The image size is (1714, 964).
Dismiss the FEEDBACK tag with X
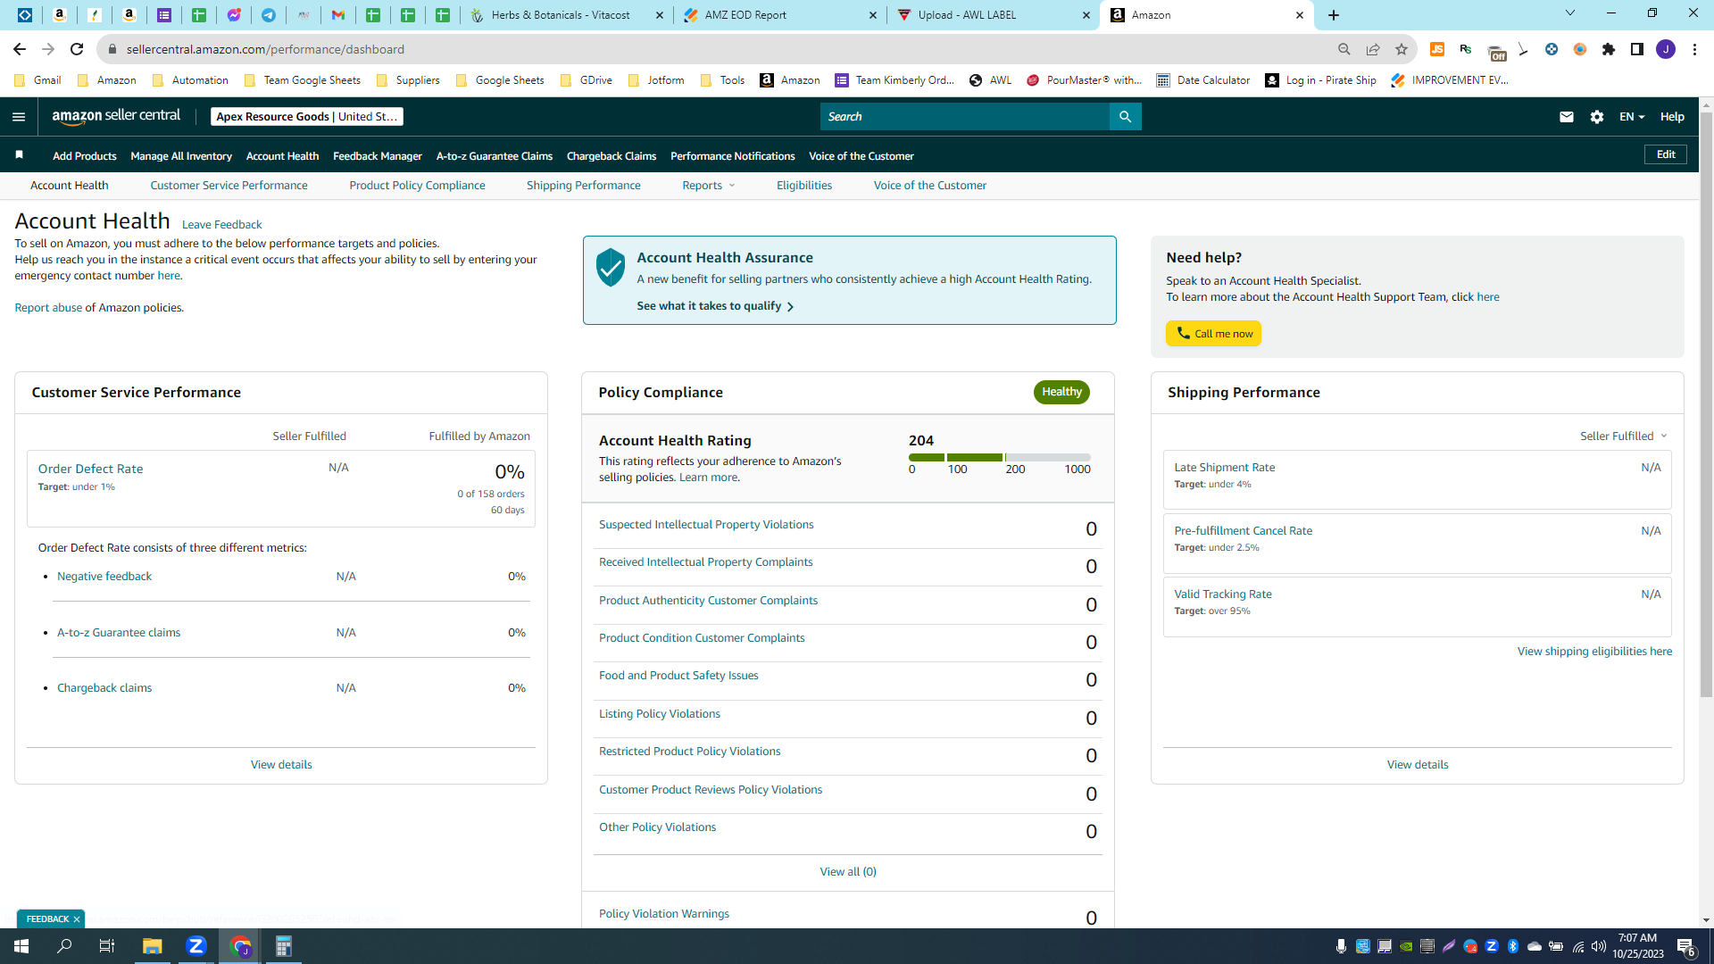pos(77,919)
